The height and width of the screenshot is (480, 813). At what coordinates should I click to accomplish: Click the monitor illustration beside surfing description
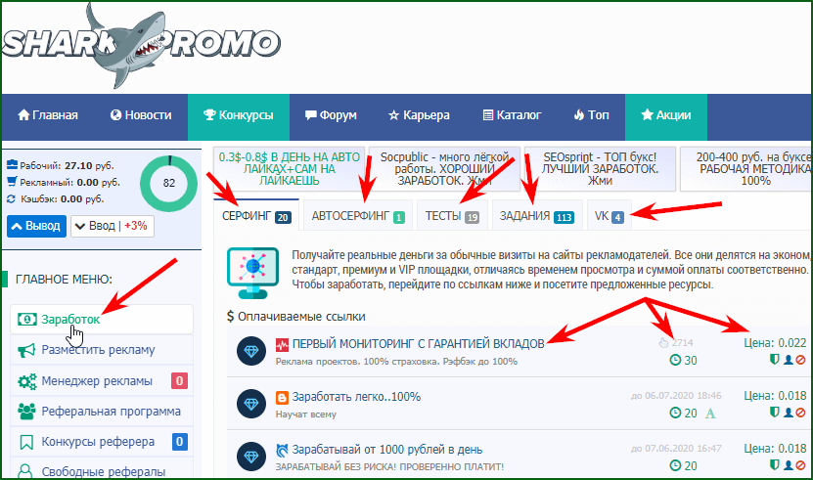tap(253, 273)
